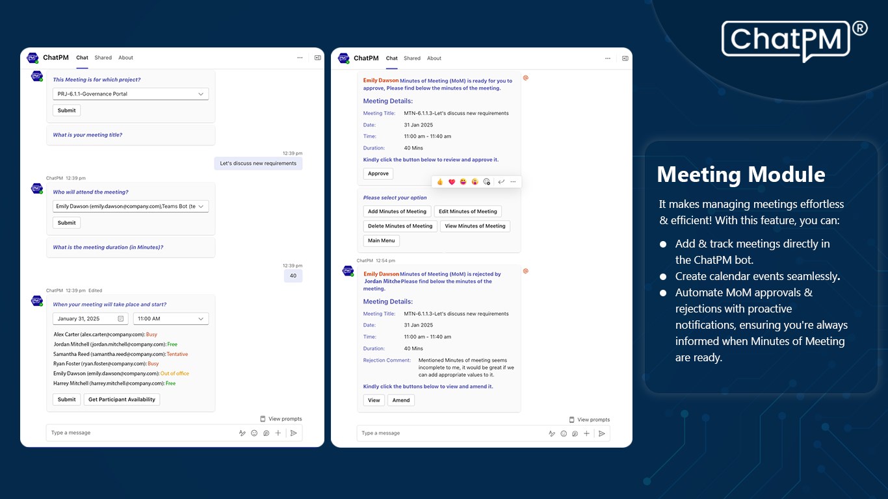Submit the meeting attendees selection
The image size is (888, 499).
pos(66,223)
